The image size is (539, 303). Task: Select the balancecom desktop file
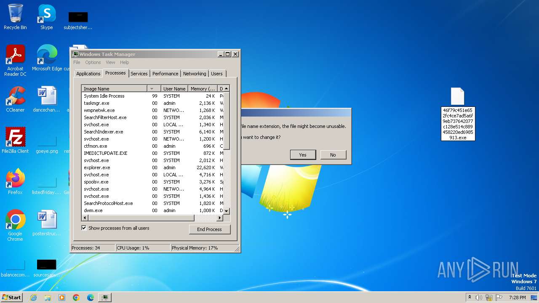15,268
